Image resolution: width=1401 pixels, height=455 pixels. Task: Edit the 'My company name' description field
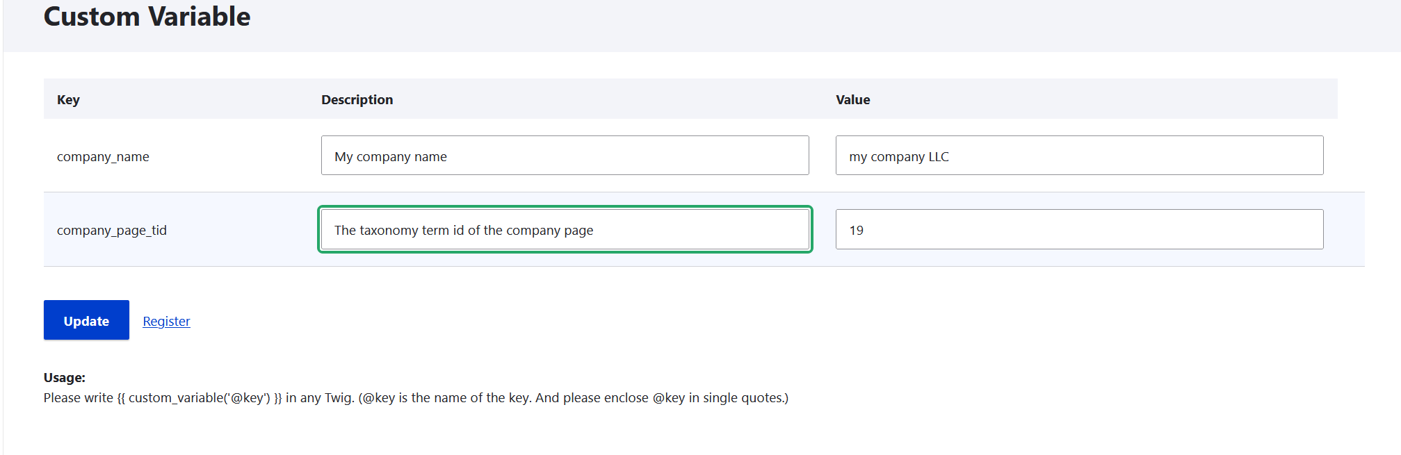[565, 156]
